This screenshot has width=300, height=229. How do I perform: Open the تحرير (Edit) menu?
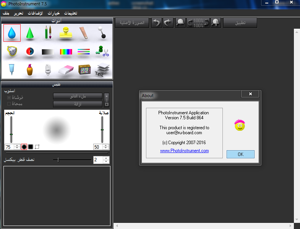(x=19, y=13)
